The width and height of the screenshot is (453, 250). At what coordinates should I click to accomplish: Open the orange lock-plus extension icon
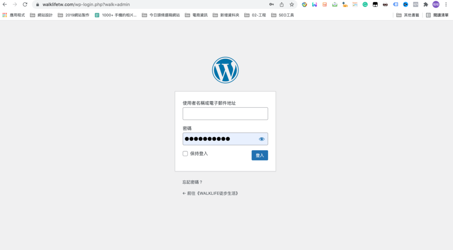345,4
